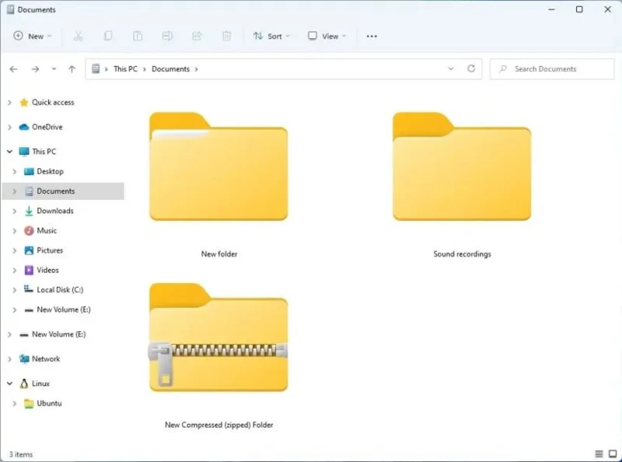Go back with the left arrow
This screenshot has height=462, width=622.
(x=13, y=69)
